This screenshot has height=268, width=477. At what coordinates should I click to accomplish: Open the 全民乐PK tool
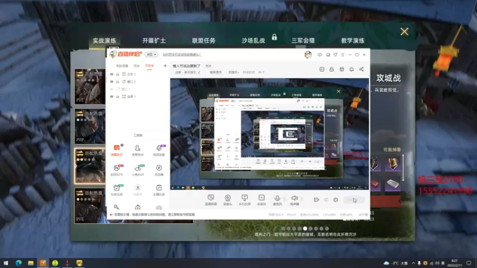click(116, 170)
